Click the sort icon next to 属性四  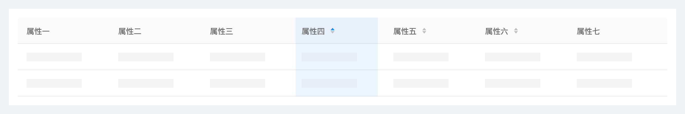[333, 31]
